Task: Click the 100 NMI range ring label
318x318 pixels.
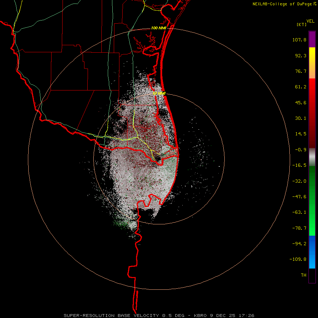Action: (159, 28)
